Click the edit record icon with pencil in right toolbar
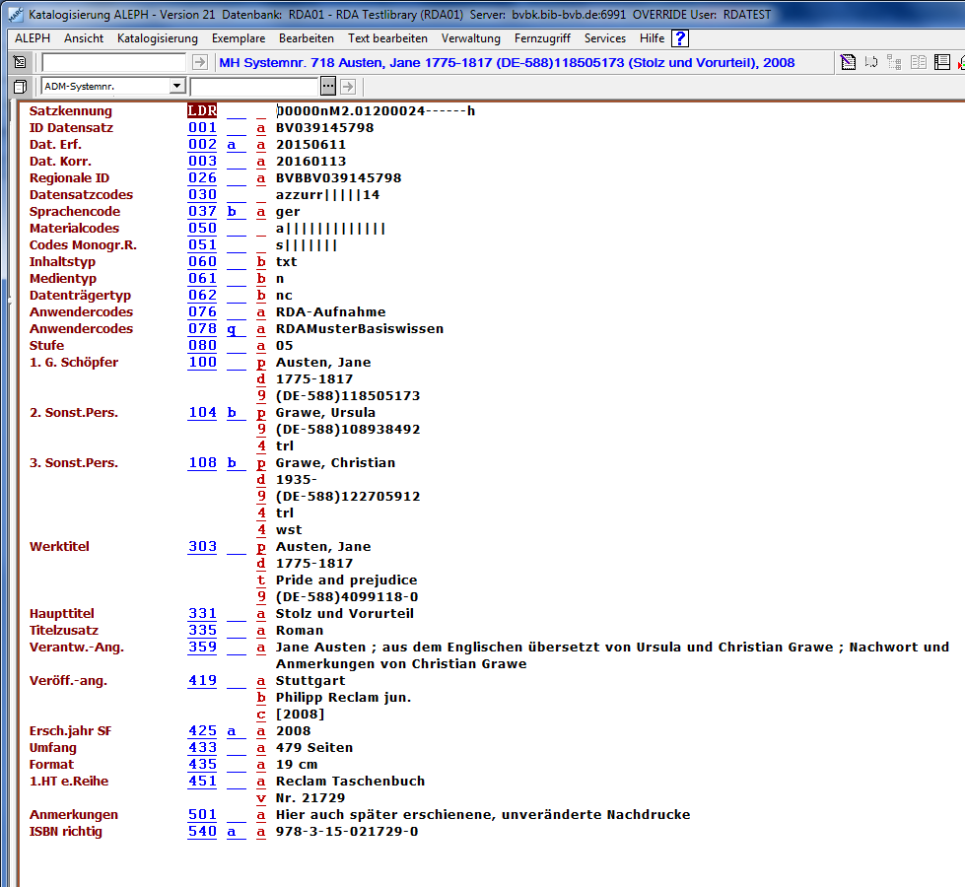 (848, 62)
